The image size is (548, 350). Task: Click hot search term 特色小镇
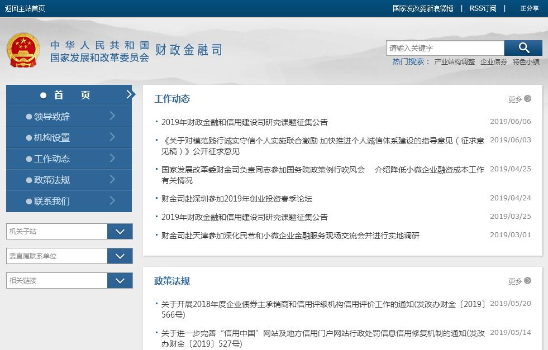click(526, 62)
